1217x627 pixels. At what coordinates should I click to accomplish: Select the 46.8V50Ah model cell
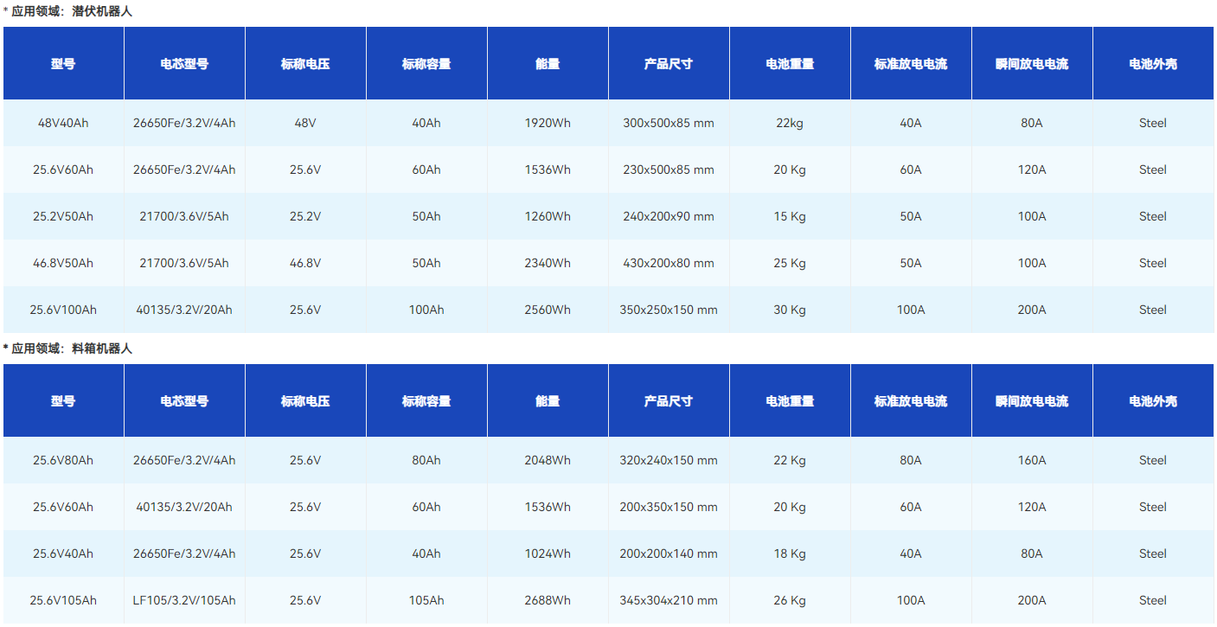[63, 263]
